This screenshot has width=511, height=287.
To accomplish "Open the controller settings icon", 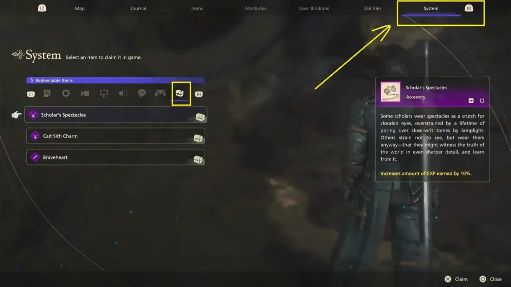I will pyautogui.click(x=160, y=93).
